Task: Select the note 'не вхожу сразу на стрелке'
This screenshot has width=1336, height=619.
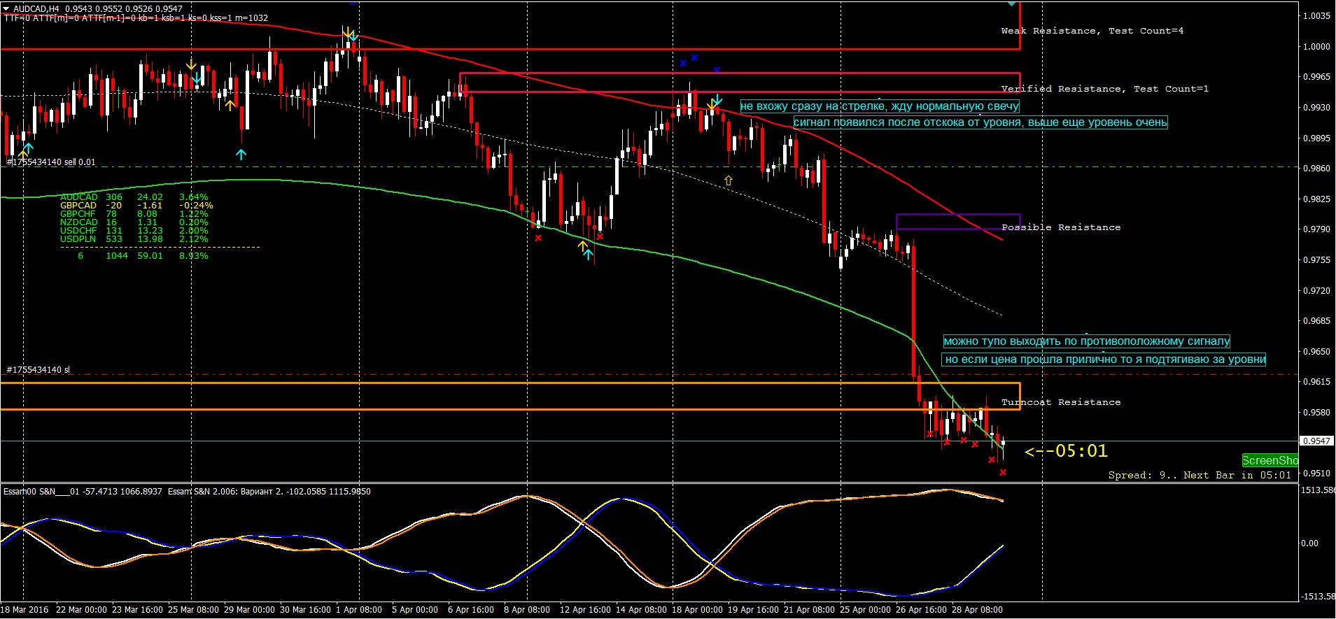Action: click(880, 106)
